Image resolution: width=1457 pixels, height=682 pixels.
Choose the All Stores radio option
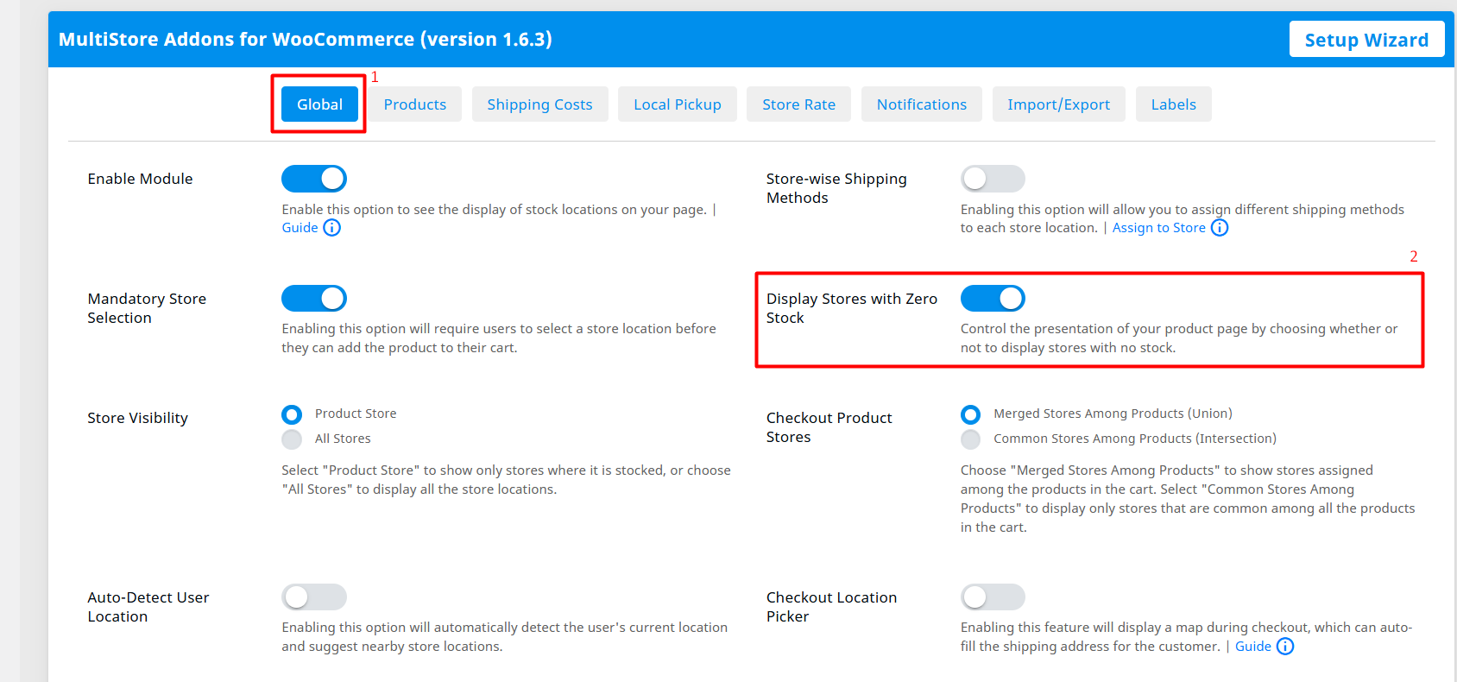[x=292, y=439]
